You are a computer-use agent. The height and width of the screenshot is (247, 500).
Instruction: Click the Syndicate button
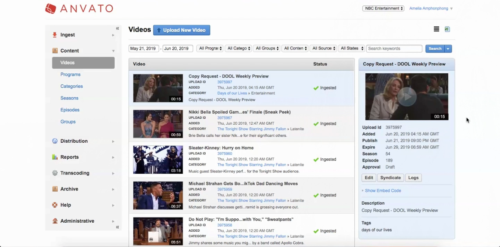(x=390, y=178)
